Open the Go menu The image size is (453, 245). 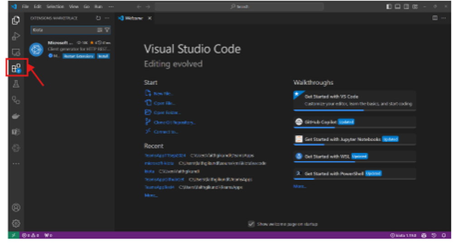click(87, 7)
